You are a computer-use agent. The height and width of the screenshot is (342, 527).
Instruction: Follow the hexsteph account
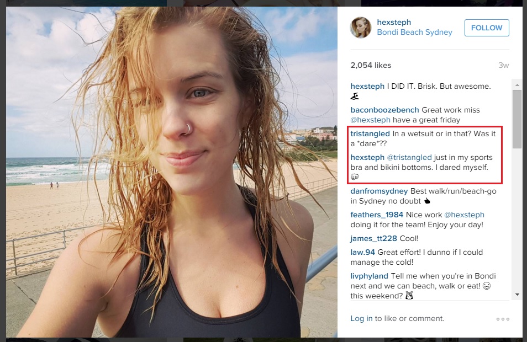(x=487, y=28)
